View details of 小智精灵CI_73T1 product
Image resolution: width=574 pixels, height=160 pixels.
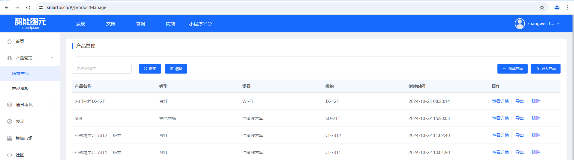coord(500,152)
